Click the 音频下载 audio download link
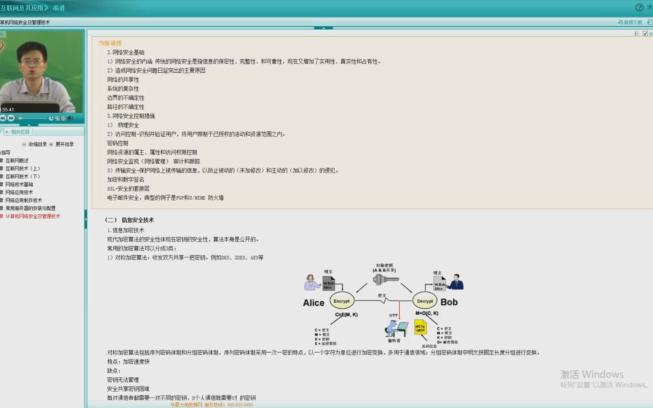The image size is (653, 408). (x=630, y=22)
